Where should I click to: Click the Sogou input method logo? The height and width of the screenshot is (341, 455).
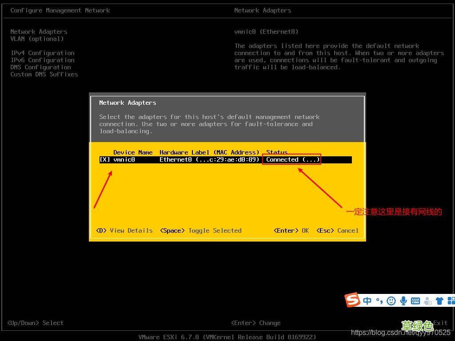coord(352,301)
